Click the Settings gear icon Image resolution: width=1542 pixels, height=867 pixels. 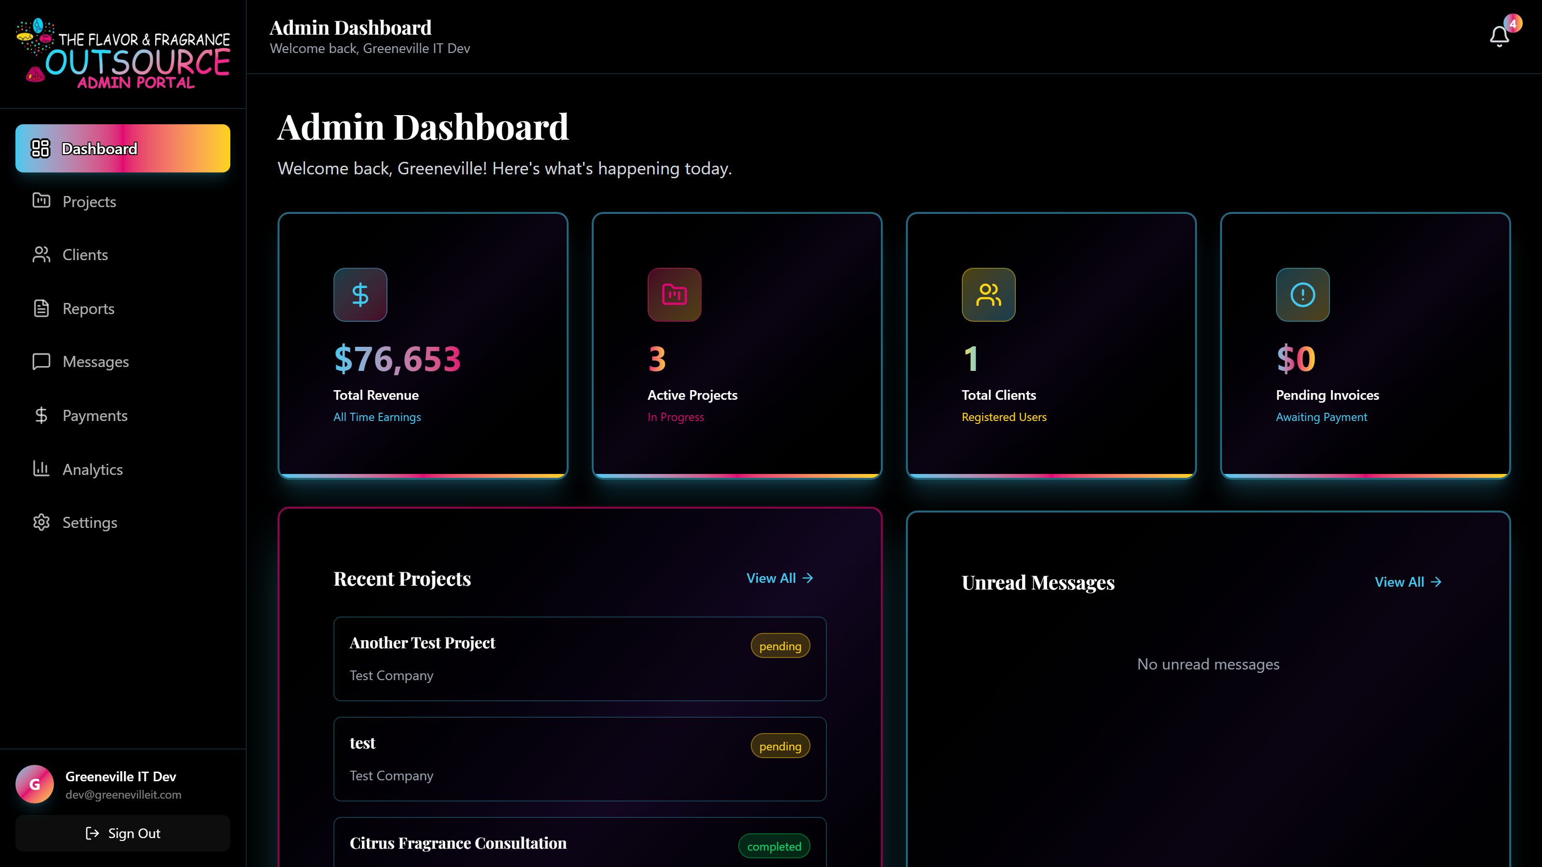(x=40, y=522)
